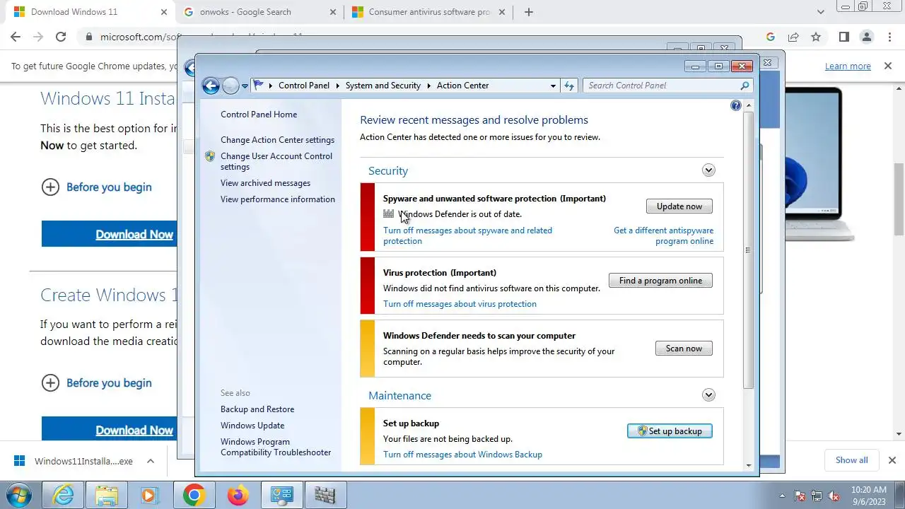Image resolution: width=905 pixels, height=509 pixels.
Task: Click Control Panel in breadcrumb
Action: point(304,86)
